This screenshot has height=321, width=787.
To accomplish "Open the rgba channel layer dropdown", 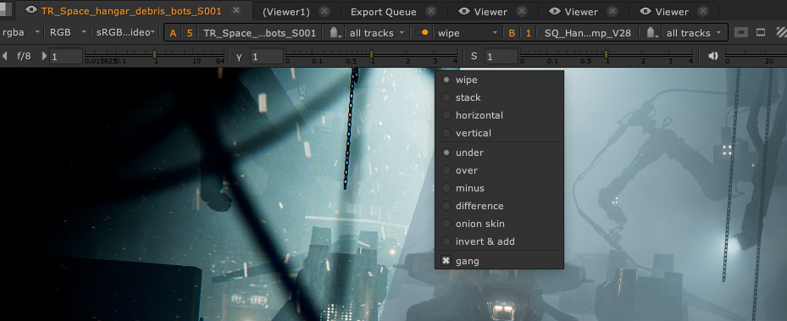I will (21, 32).
